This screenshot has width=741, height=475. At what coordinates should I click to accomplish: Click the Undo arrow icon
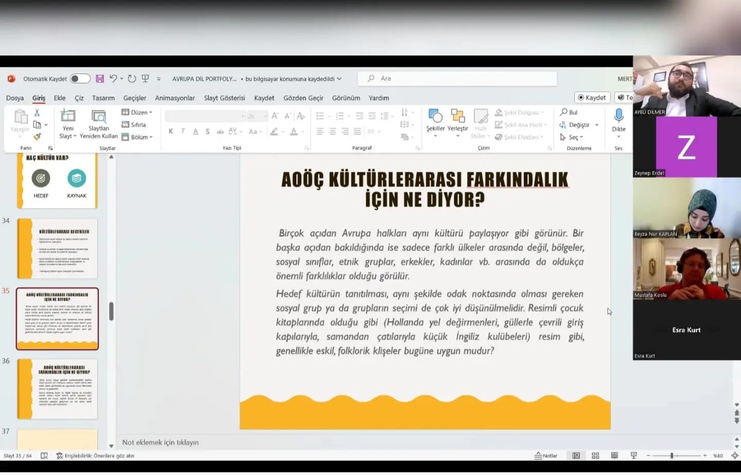pos(113,79)
